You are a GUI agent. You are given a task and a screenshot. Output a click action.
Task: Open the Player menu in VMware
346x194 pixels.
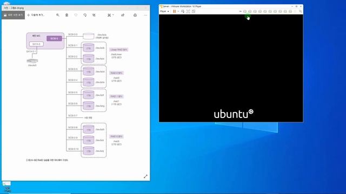pyautogui.click(x=164, y=11)
